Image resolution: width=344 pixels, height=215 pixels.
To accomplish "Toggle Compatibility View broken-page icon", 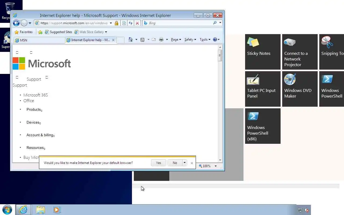I will tap(124, 23).
